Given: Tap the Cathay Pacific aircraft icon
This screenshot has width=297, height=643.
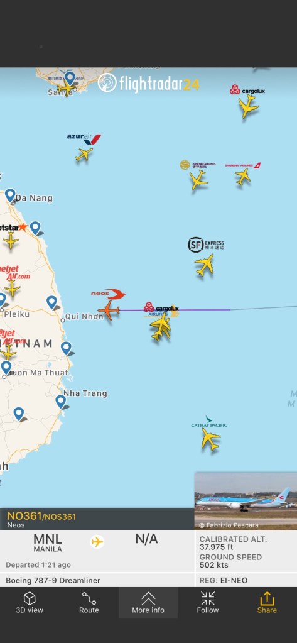Looking at the screenshot, I should click(210, 439).
